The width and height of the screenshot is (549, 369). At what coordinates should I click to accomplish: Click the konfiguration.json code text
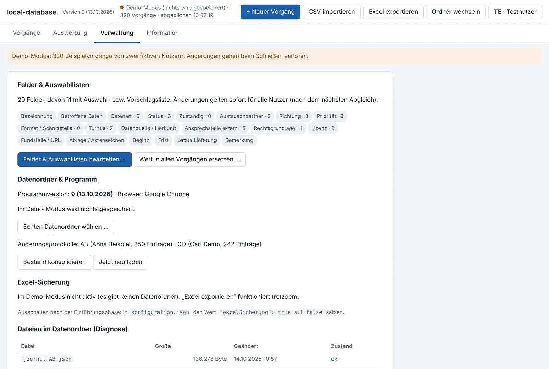click(160, 312)
